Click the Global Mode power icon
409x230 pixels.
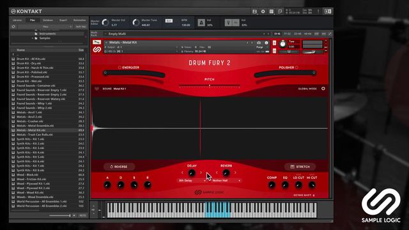pos(323,89)
